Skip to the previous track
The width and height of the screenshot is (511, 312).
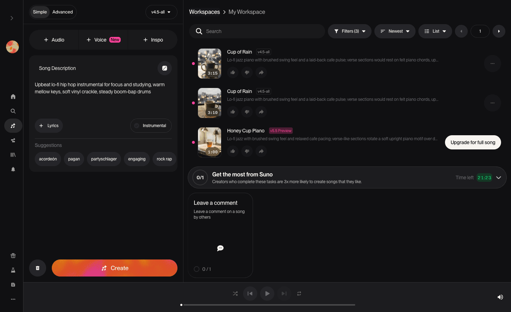click(x=250, y=294)
